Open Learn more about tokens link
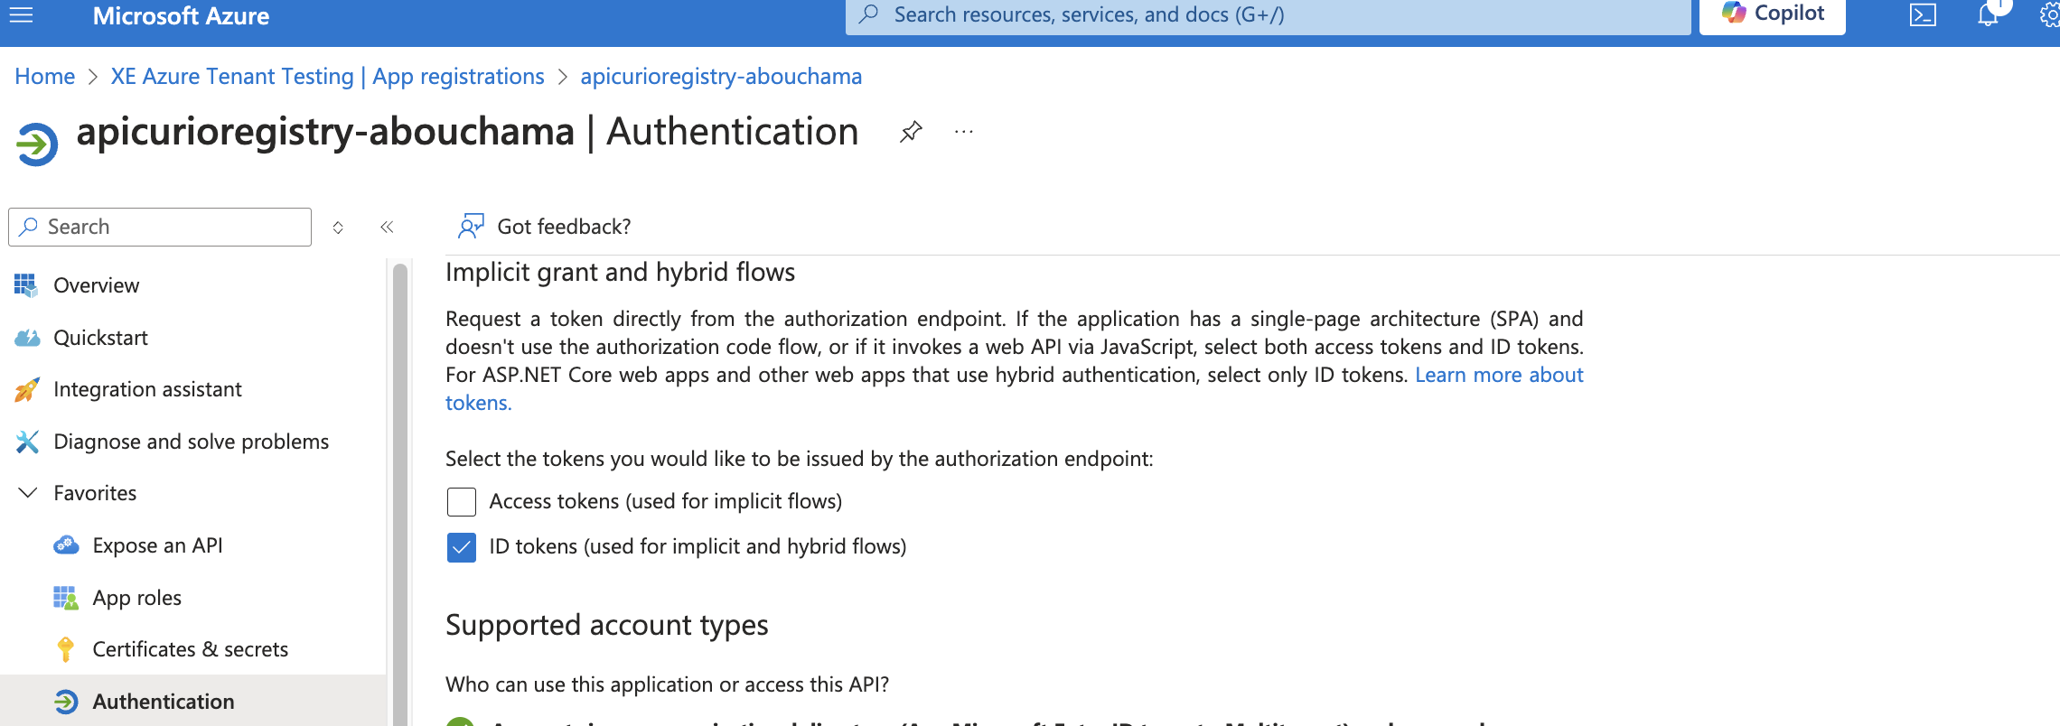Image resolution: width=2060 pixels, height=726 pixels. [x=1499, y=375]
